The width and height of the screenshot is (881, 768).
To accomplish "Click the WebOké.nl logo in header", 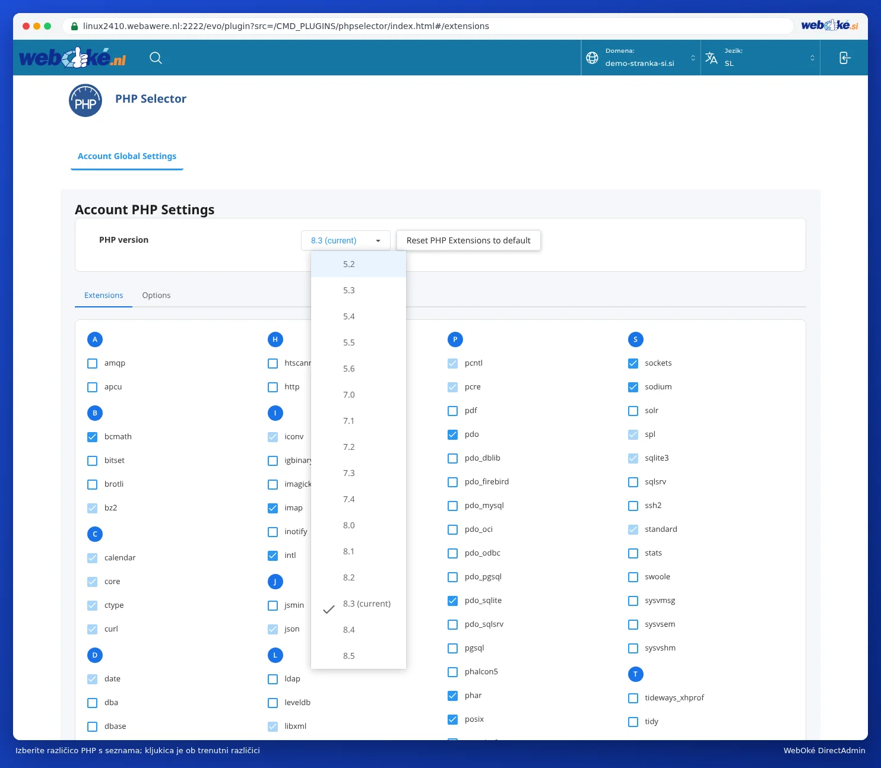I will tap(72, 58).
